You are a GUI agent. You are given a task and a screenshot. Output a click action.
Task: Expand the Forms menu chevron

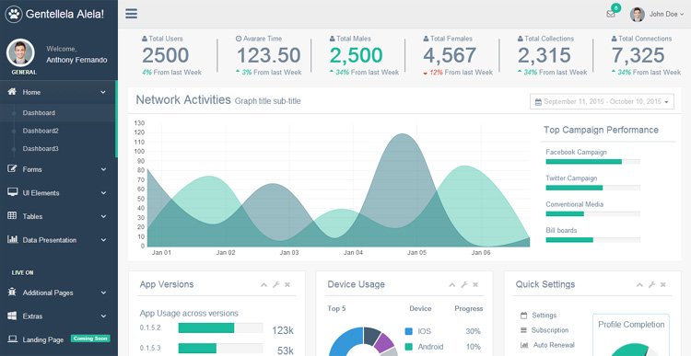[103, 169]
